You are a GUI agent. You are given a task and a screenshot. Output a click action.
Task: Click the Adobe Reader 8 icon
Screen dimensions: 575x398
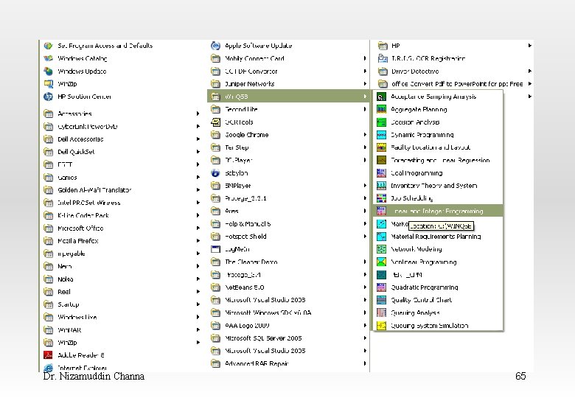(49, 355)
